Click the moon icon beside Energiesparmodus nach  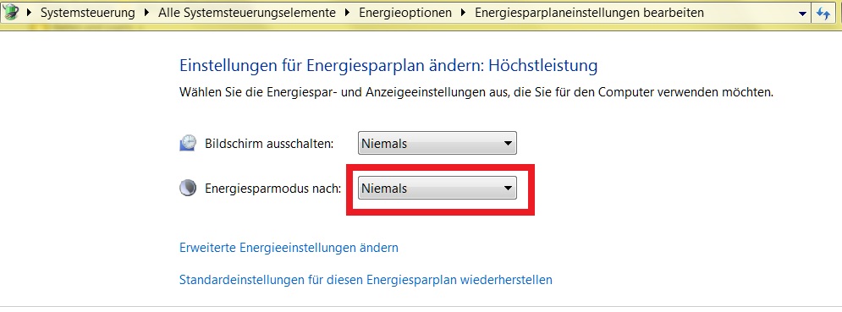click(x=188, y=189)
